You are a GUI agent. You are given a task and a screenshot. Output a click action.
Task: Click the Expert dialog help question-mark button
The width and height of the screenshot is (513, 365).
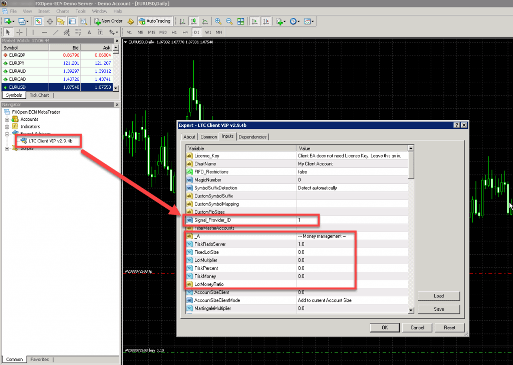tap(457, 125)
